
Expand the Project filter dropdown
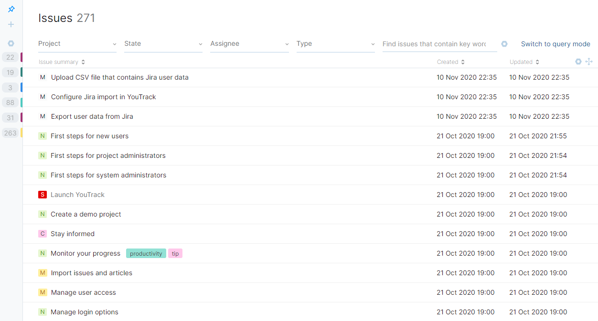(x=77, y=44)
